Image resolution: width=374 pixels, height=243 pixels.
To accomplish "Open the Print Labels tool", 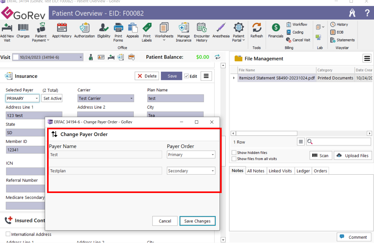I will (x=147, y=32).
